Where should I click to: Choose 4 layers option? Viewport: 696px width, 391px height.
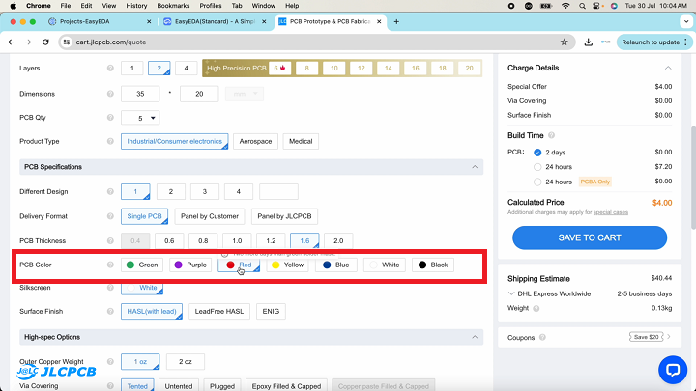186,68
